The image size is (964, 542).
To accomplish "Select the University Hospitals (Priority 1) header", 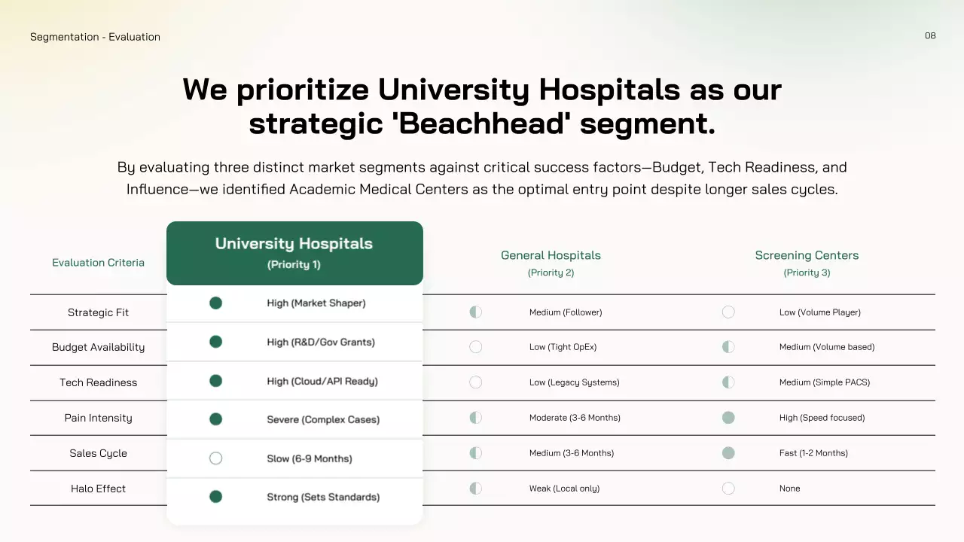I will pos(294,253).
